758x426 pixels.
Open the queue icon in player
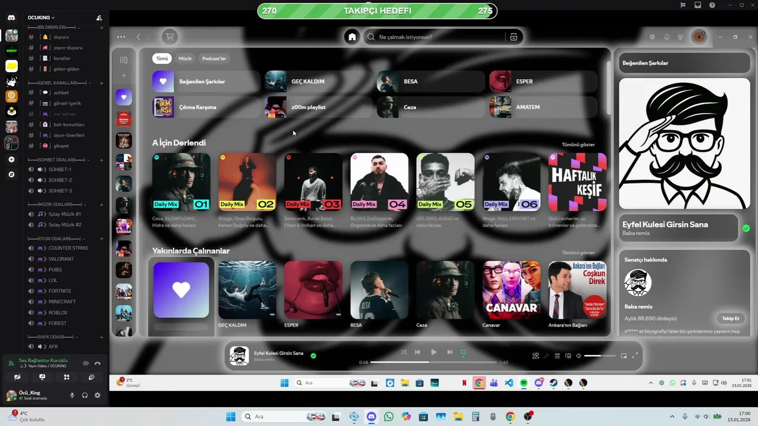click(x=557, y=356)
